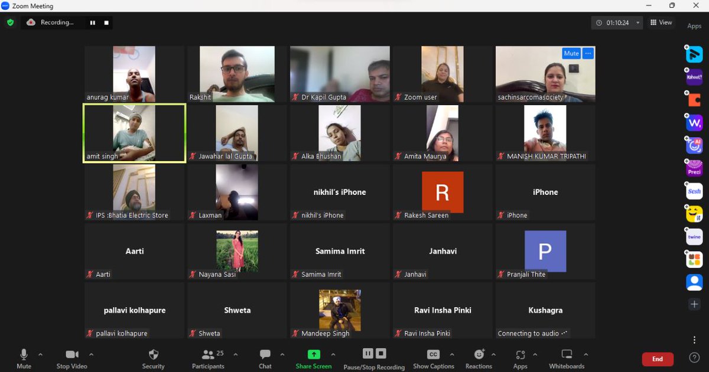Expand the arrow next to Participants
This screenshot has width=709, height=372.
click(235, 354)
